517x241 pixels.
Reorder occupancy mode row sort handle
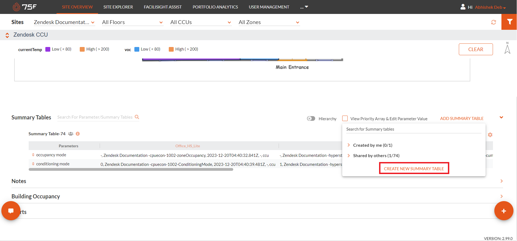(33, 155)
